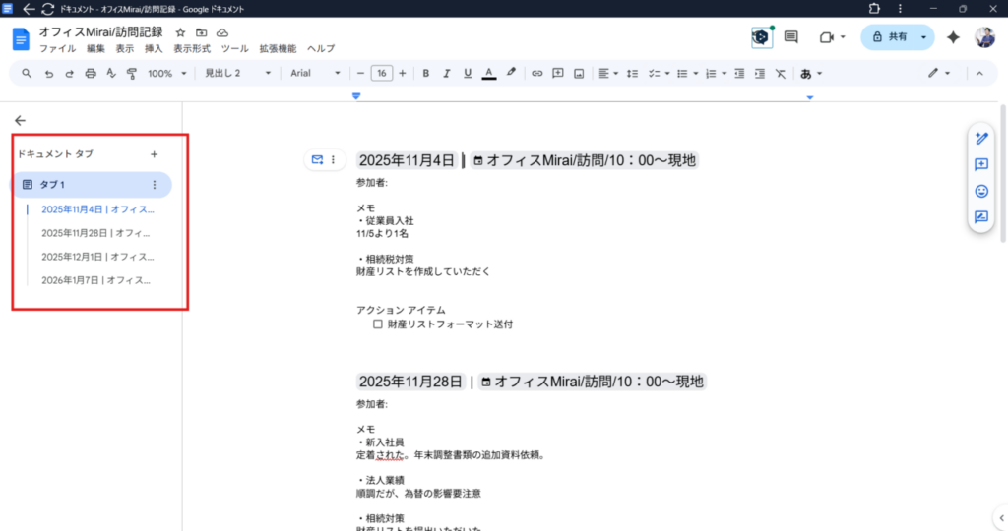The height and width of the screenshot is (531, 1008).
Task: Open the zoom 100% dropdown
Action: [165, 73]
